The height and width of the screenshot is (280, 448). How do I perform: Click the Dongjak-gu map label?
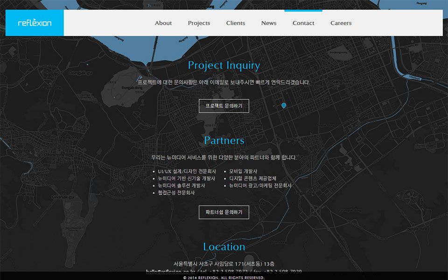point(82,73)
